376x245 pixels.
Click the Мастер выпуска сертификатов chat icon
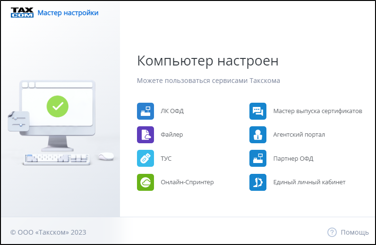(258, 111)
